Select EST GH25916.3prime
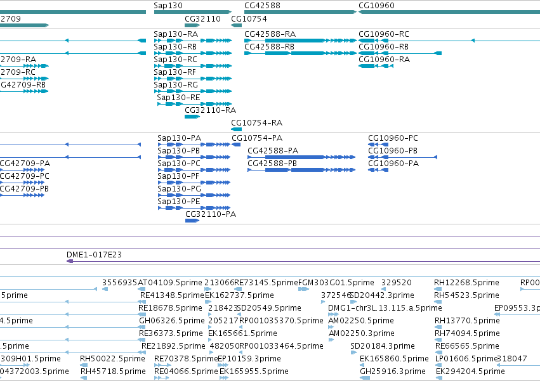Image resolution: width=540 pixels, height=381 pixels. pos(393,371)
